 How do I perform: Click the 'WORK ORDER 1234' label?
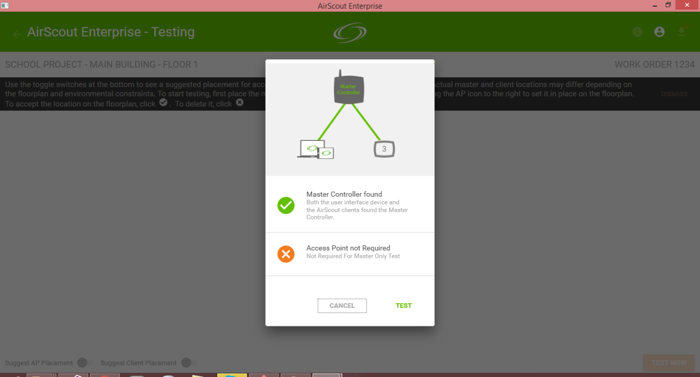pos(655,65)
